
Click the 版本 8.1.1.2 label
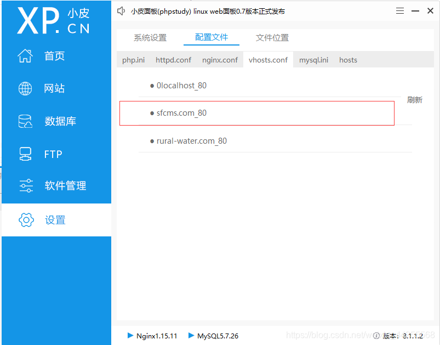coord(403,336)
